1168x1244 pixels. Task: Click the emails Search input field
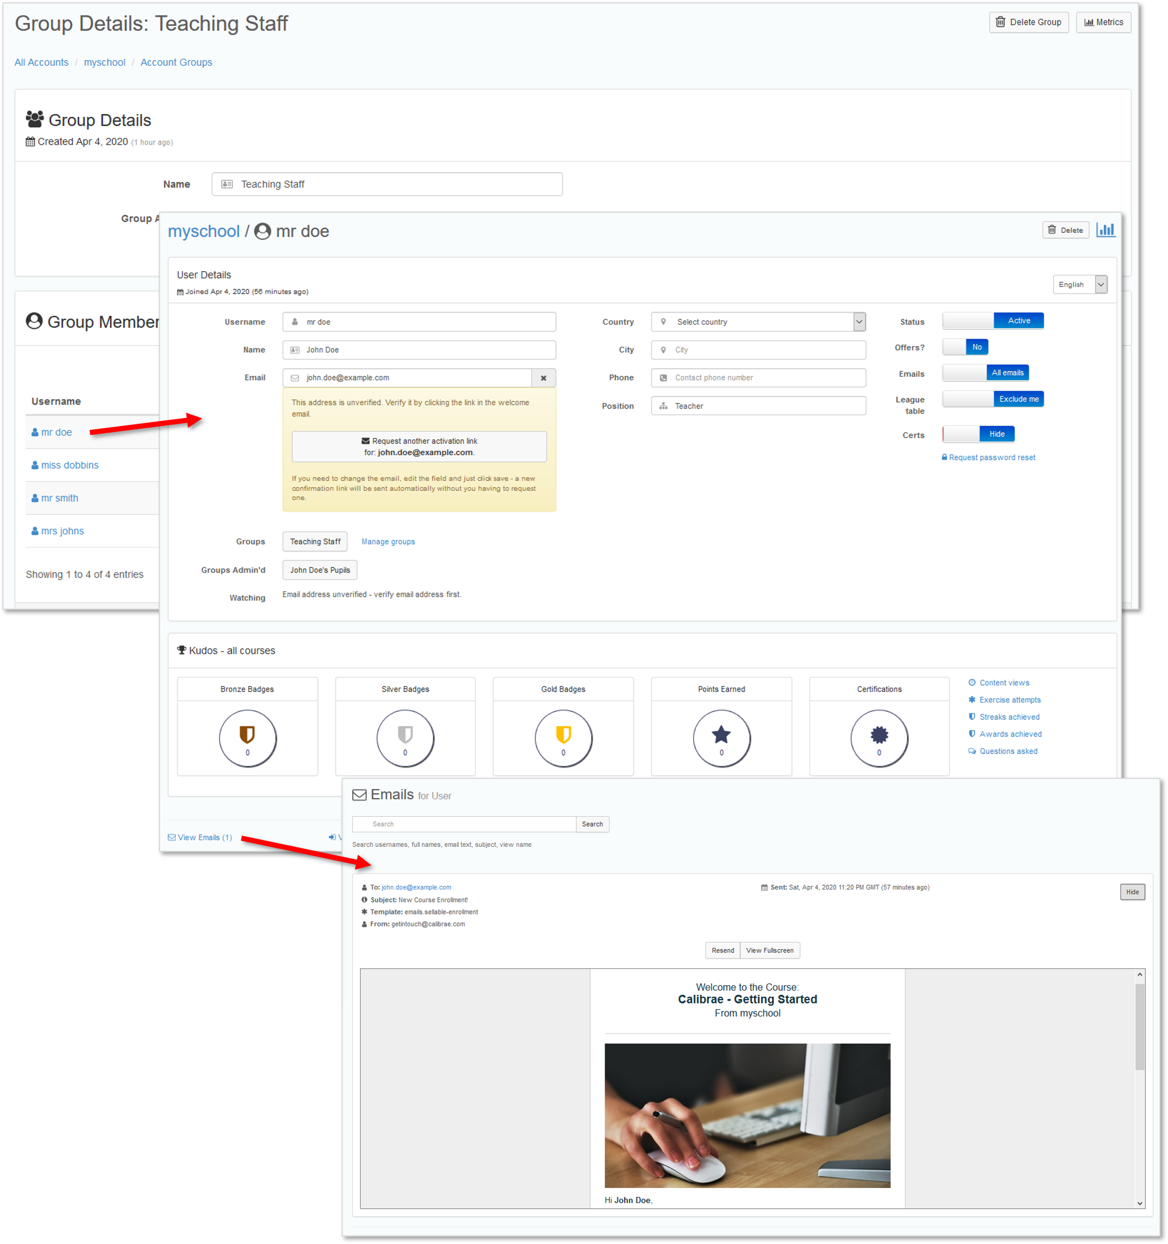pos(463,824)
